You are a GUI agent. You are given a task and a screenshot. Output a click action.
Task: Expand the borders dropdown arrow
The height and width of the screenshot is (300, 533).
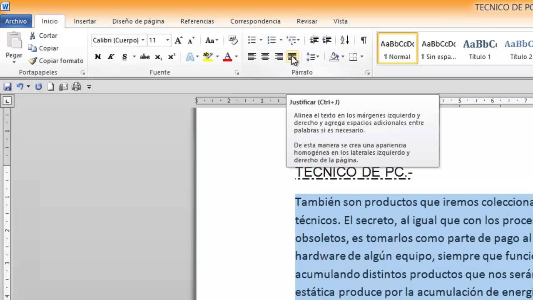click(x=362, y=57)
